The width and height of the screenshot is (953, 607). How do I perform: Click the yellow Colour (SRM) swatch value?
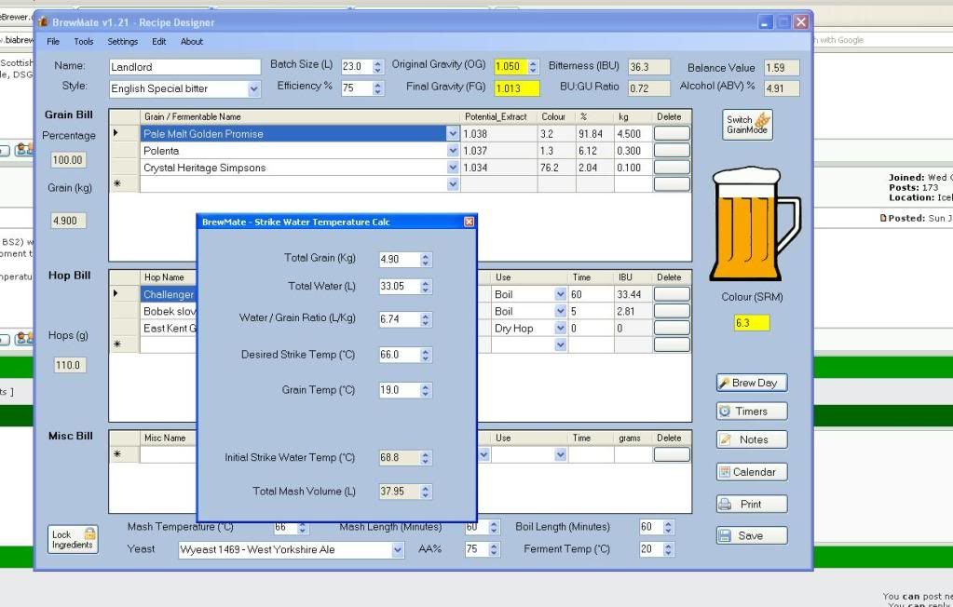(752, 323)
